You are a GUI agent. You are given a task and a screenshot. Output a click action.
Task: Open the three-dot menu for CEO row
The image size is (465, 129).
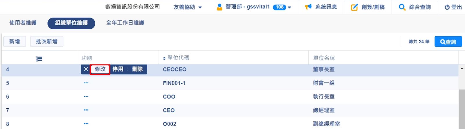(x=86, y=110)
